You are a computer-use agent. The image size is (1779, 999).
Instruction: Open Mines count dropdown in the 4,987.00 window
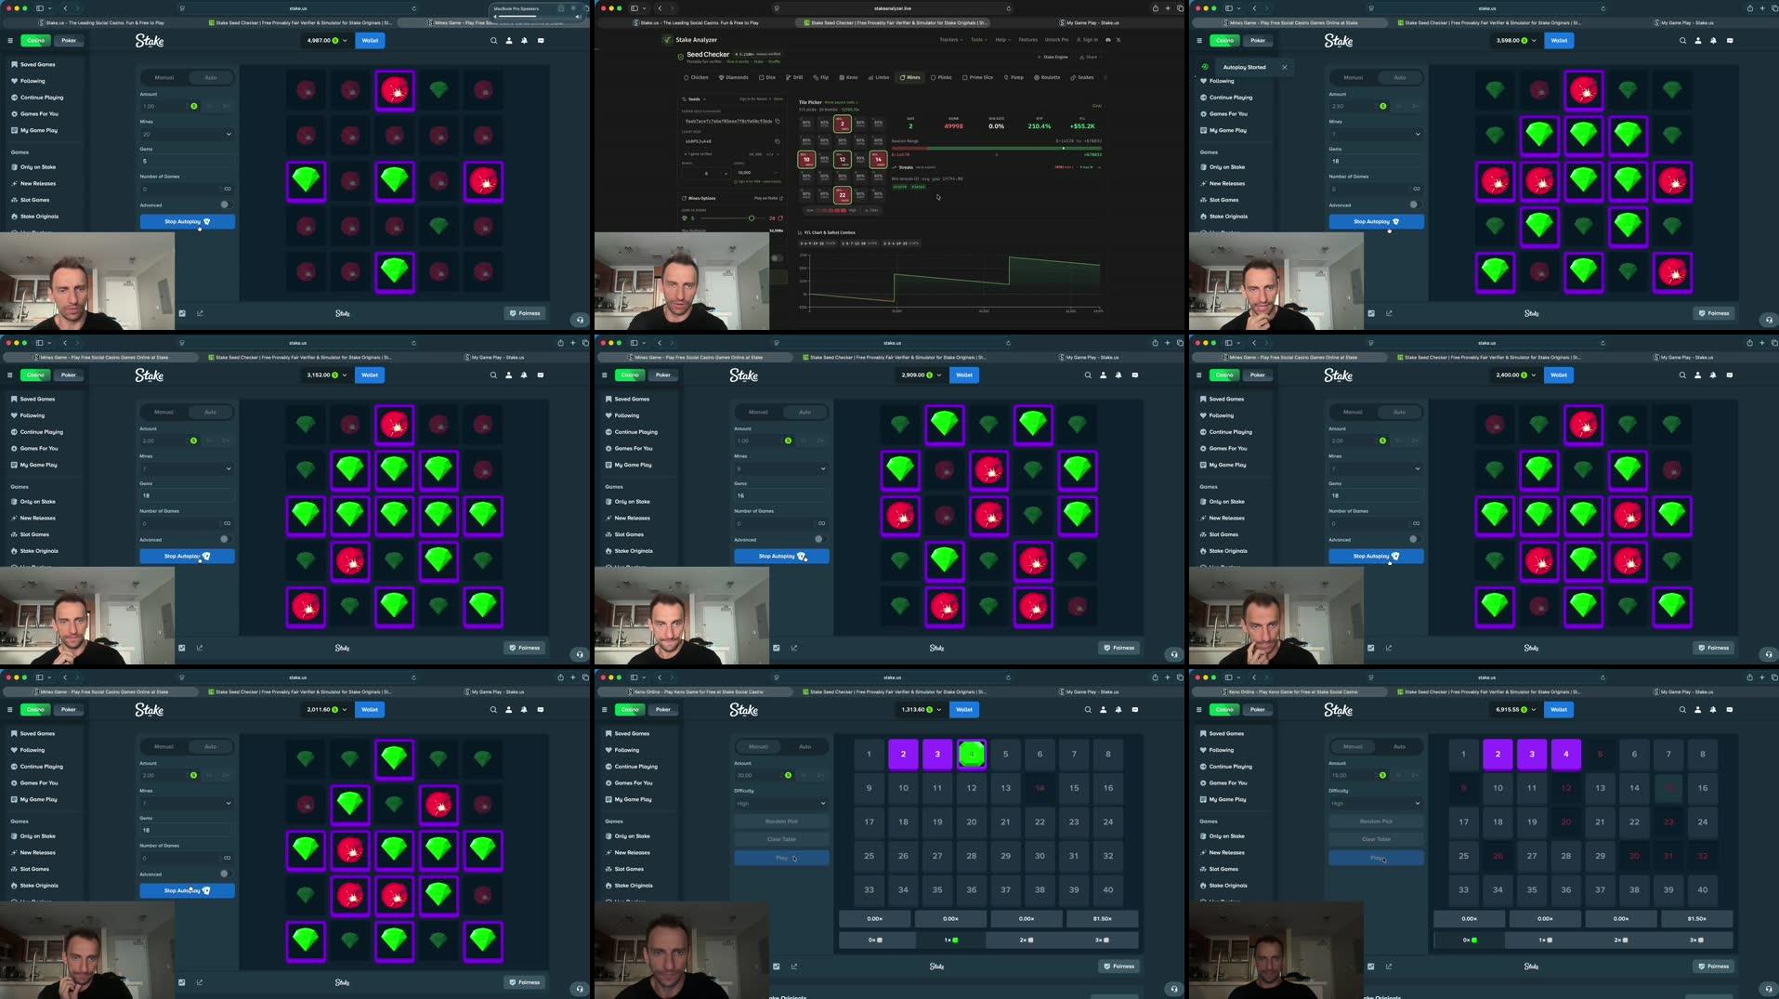pos(187,134)
